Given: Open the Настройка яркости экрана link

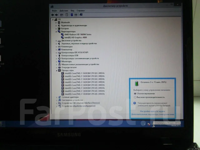Looking at the screenshot, I should pyautogui.click(x=152, y=111).
